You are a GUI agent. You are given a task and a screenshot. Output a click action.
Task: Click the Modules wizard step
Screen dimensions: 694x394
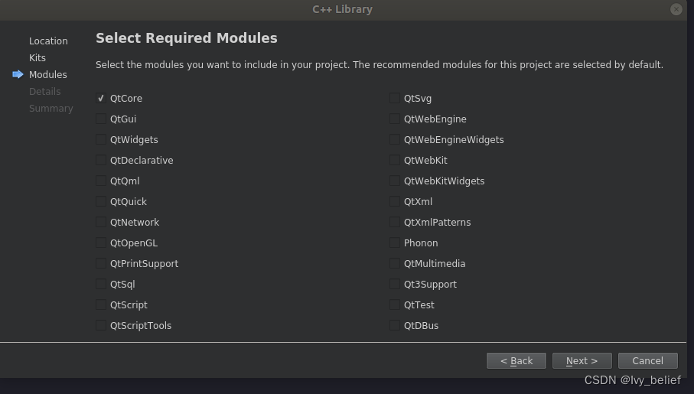(47, 75)
